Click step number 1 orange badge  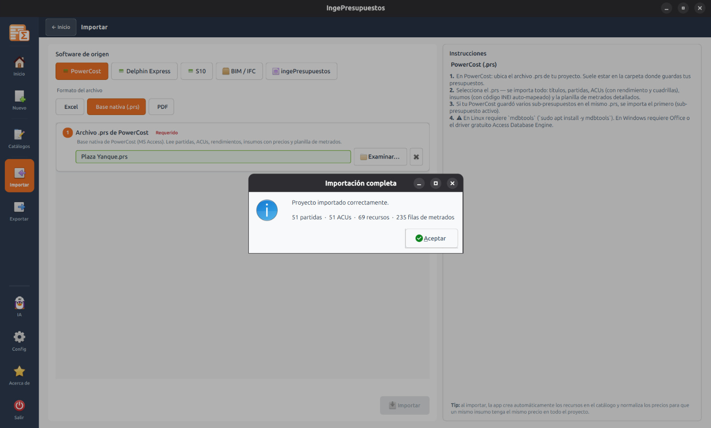tap(68, 133)
